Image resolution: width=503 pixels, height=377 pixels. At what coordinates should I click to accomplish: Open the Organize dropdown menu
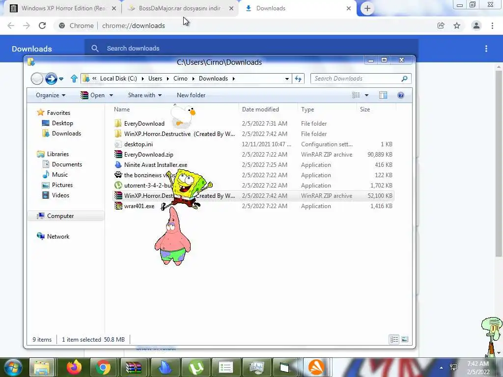[x=51, y=95]
